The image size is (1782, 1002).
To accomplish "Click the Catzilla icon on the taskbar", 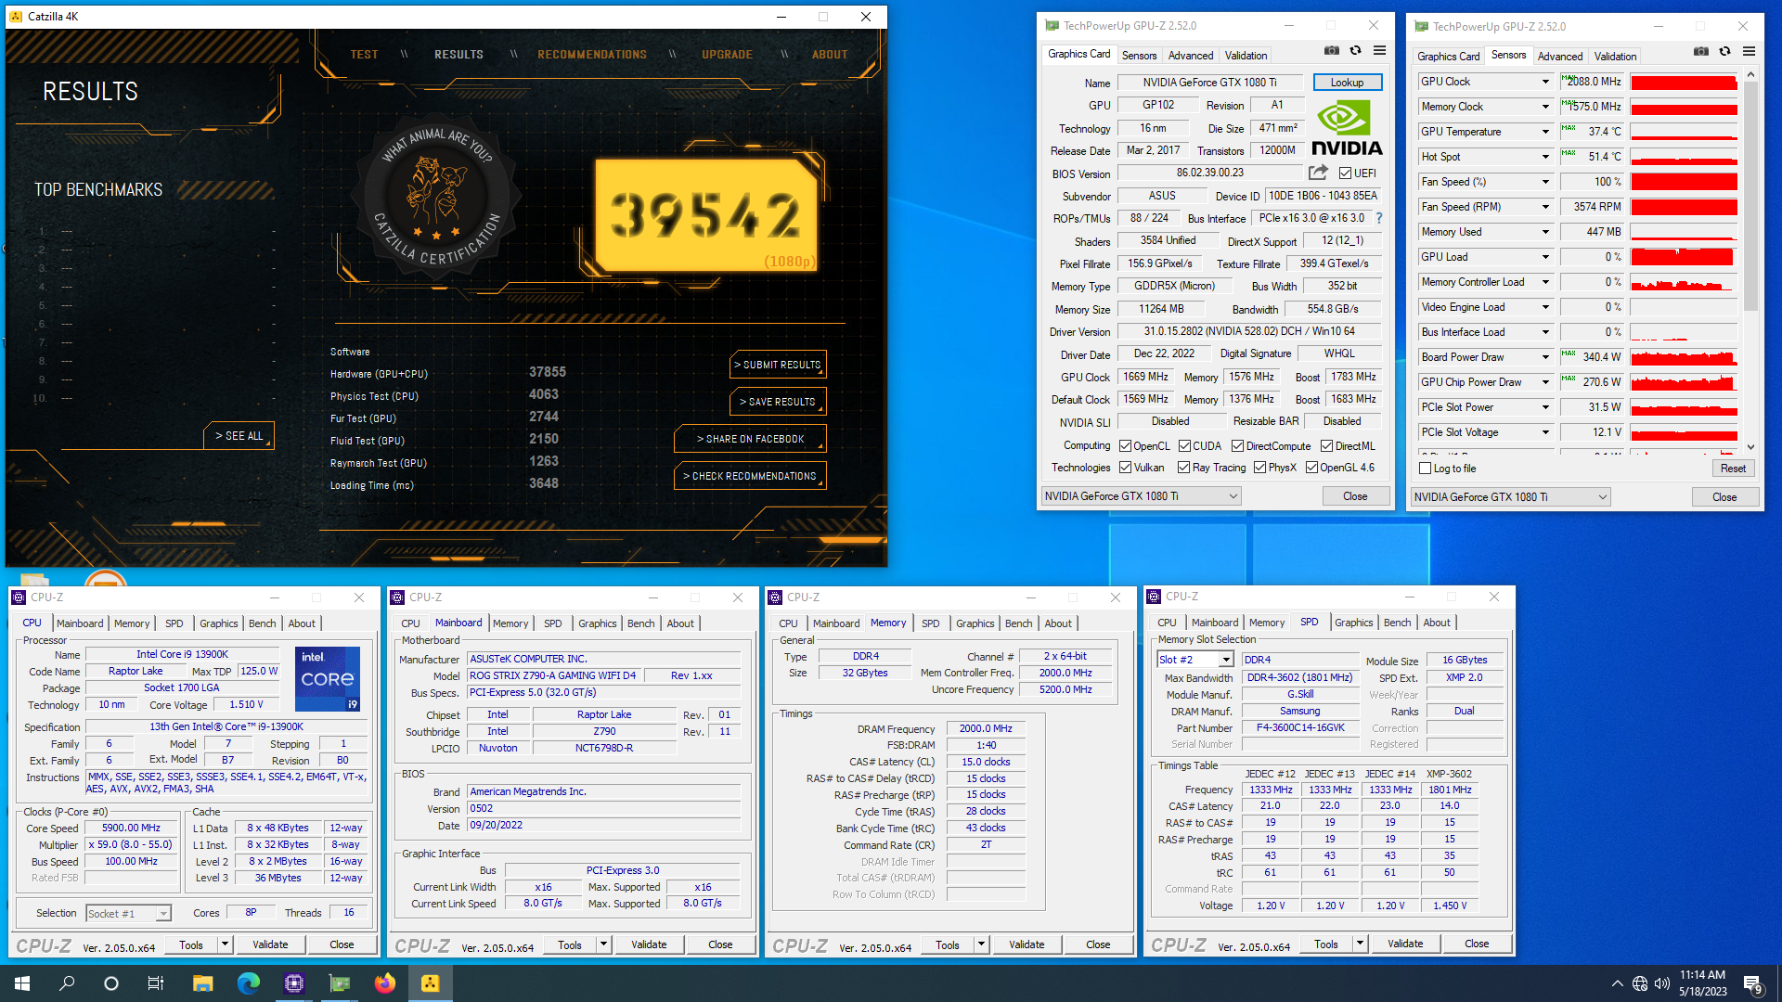I will [x=431, y=983].
